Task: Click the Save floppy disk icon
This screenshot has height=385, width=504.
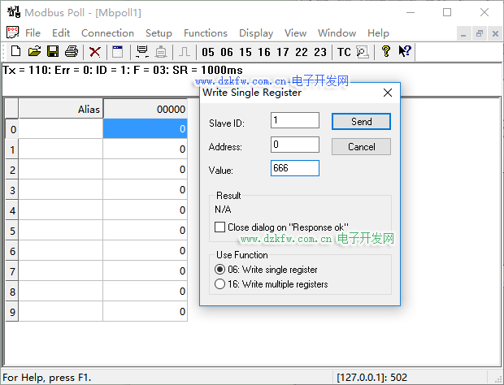Action: pyautogui.click(x=52, y=52)
